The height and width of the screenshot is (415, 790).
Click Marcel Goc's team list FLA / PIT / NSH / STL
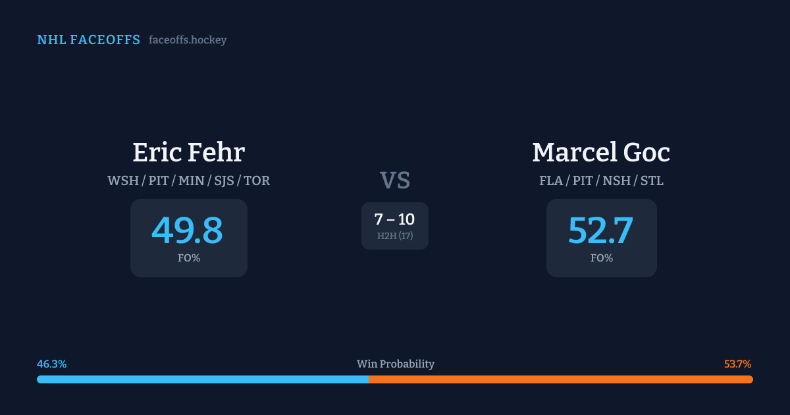click(601, 180)
